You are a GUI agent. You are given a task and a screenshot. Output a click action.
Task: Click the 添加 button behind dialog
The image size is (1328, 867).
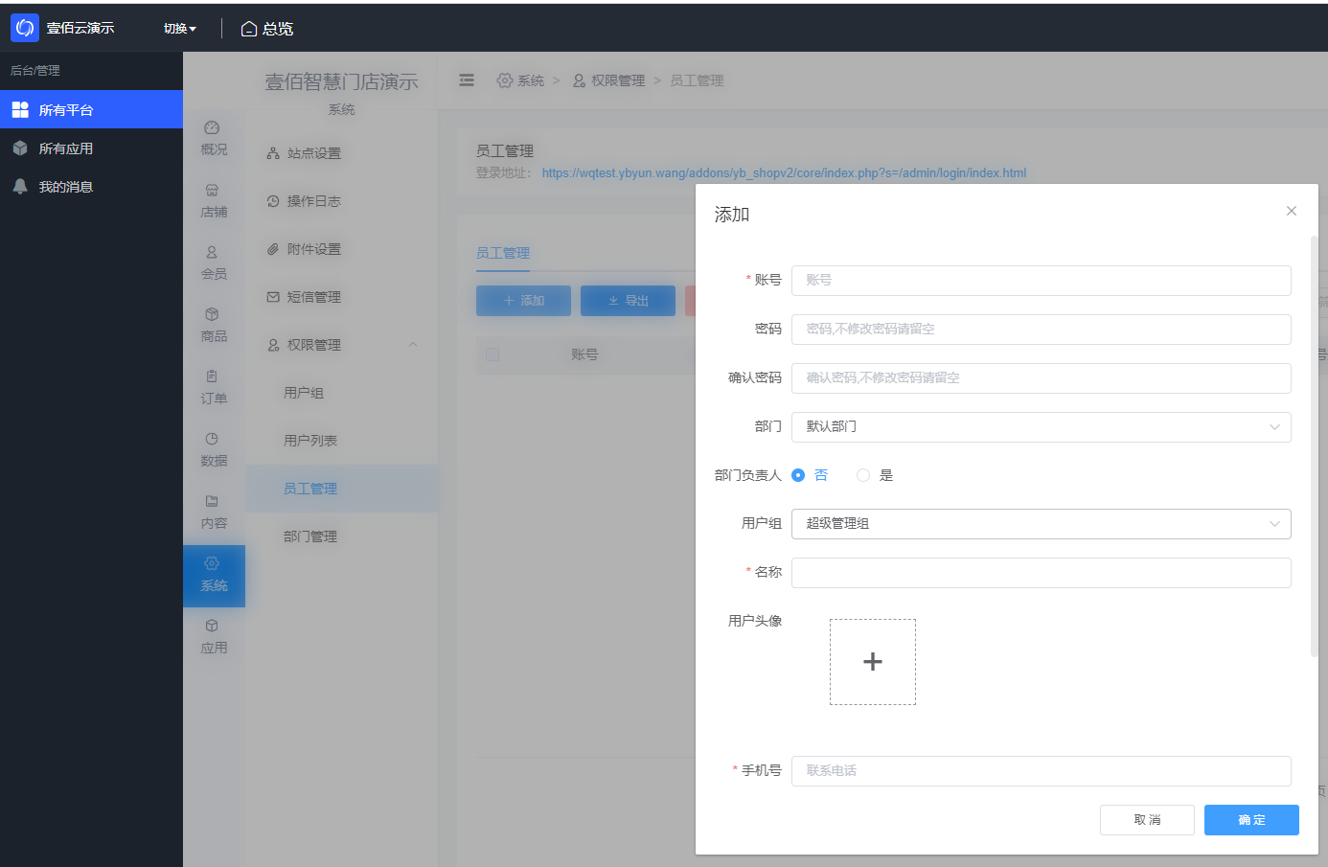point(523,301)
